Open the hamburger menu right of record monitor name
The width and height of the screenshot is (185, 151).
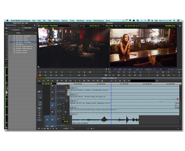[180, 26]
